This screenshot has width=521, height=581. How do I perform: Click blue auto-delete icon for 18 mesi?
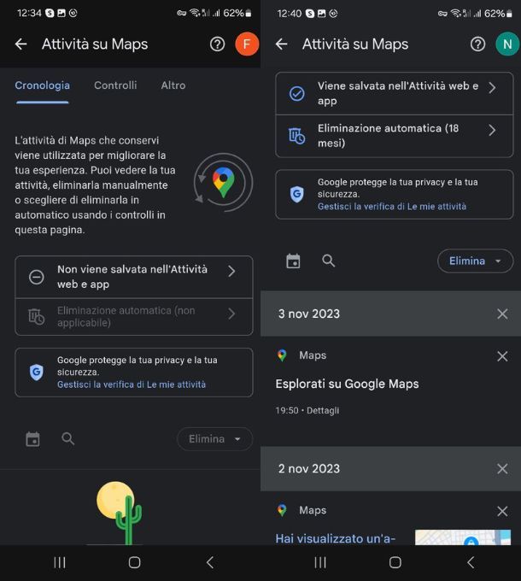point(296,136)
